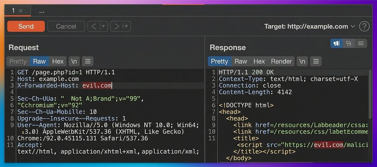
Task: Click the Upgrade--Insecure--Requests header
Action: [x=71, y=119]
